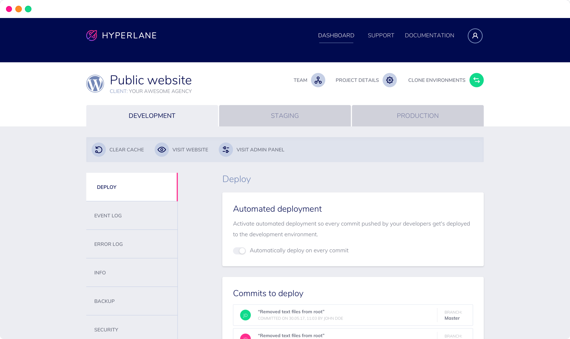Open Support in the top navigation

point(381,35)
